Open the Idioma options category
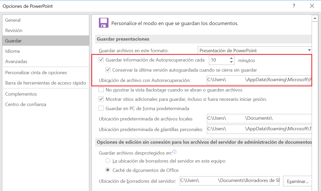This screenshot has height=191, width=321. tap(46, 51)
